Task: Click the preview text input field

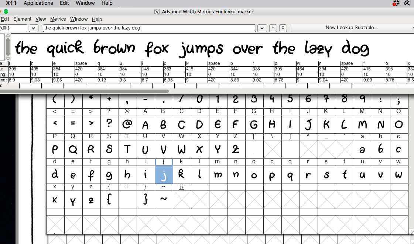Action: pyautogui.click(x=149, y=28)
